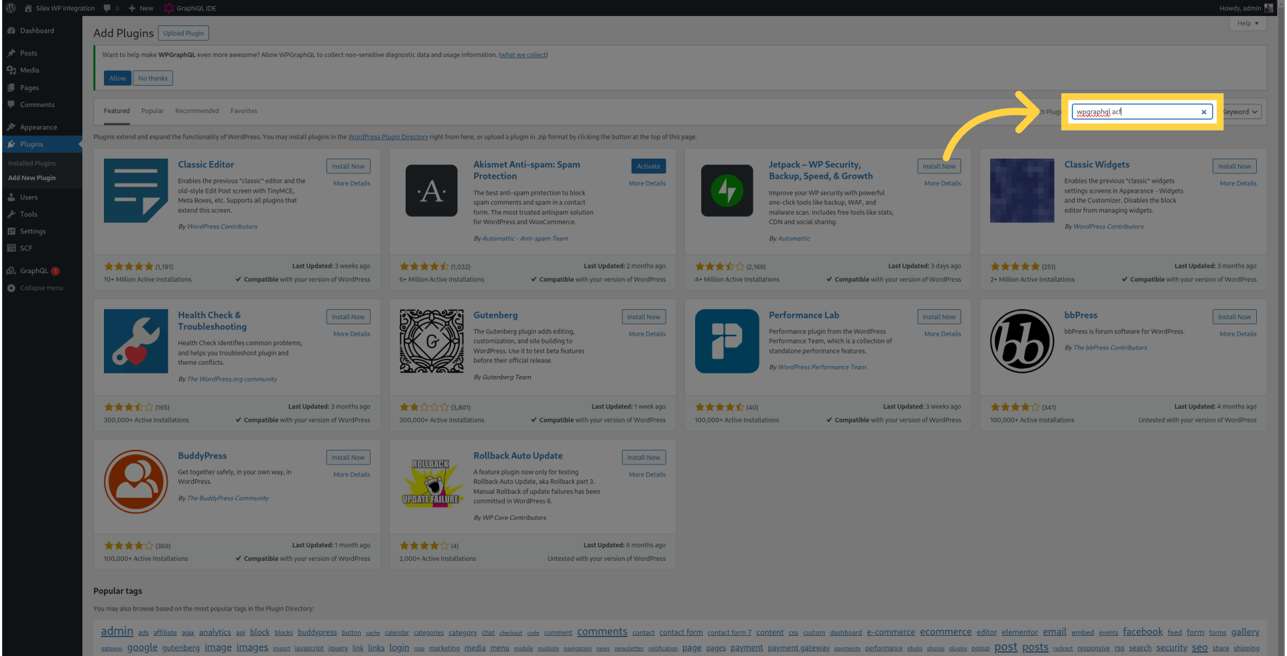Open Jetpack plugin icon

[x=727, y=191]
